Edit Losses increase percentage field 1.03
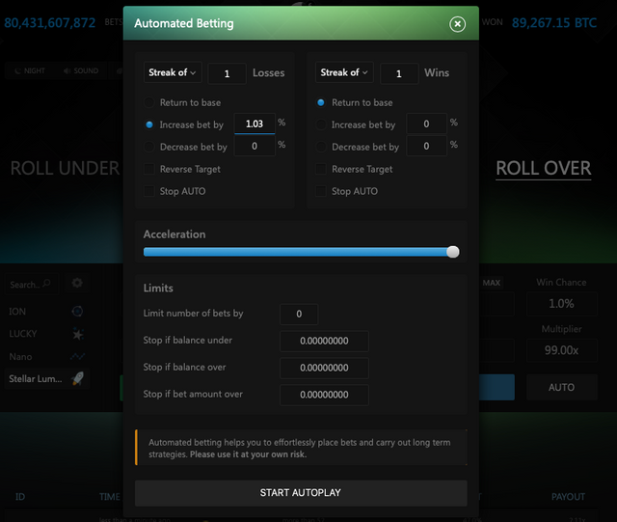Viewport: 617px width, 522px height. tap(255, 124)
